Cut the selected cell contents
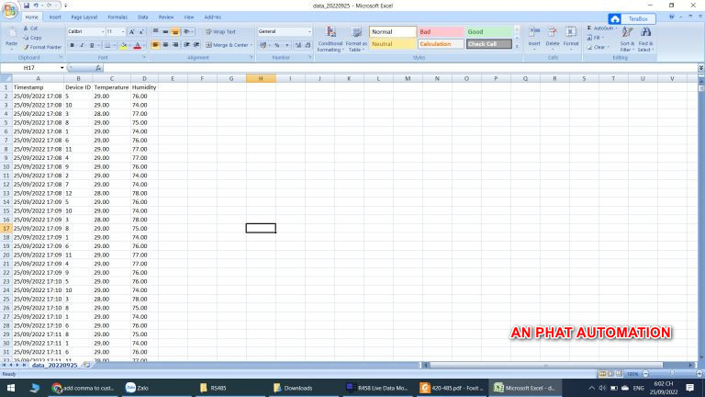Screen dimensions: 705x397 click(x=30, y=28)
